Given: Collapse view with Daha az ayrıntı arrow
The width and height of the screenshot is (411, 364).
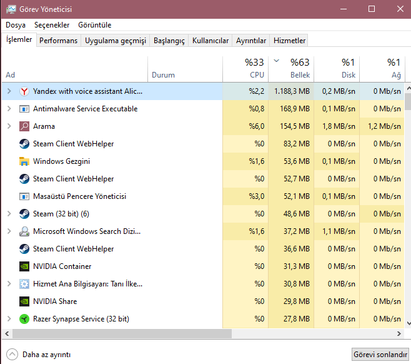Looking at the screenshot, I should click(x=12, y=354).
